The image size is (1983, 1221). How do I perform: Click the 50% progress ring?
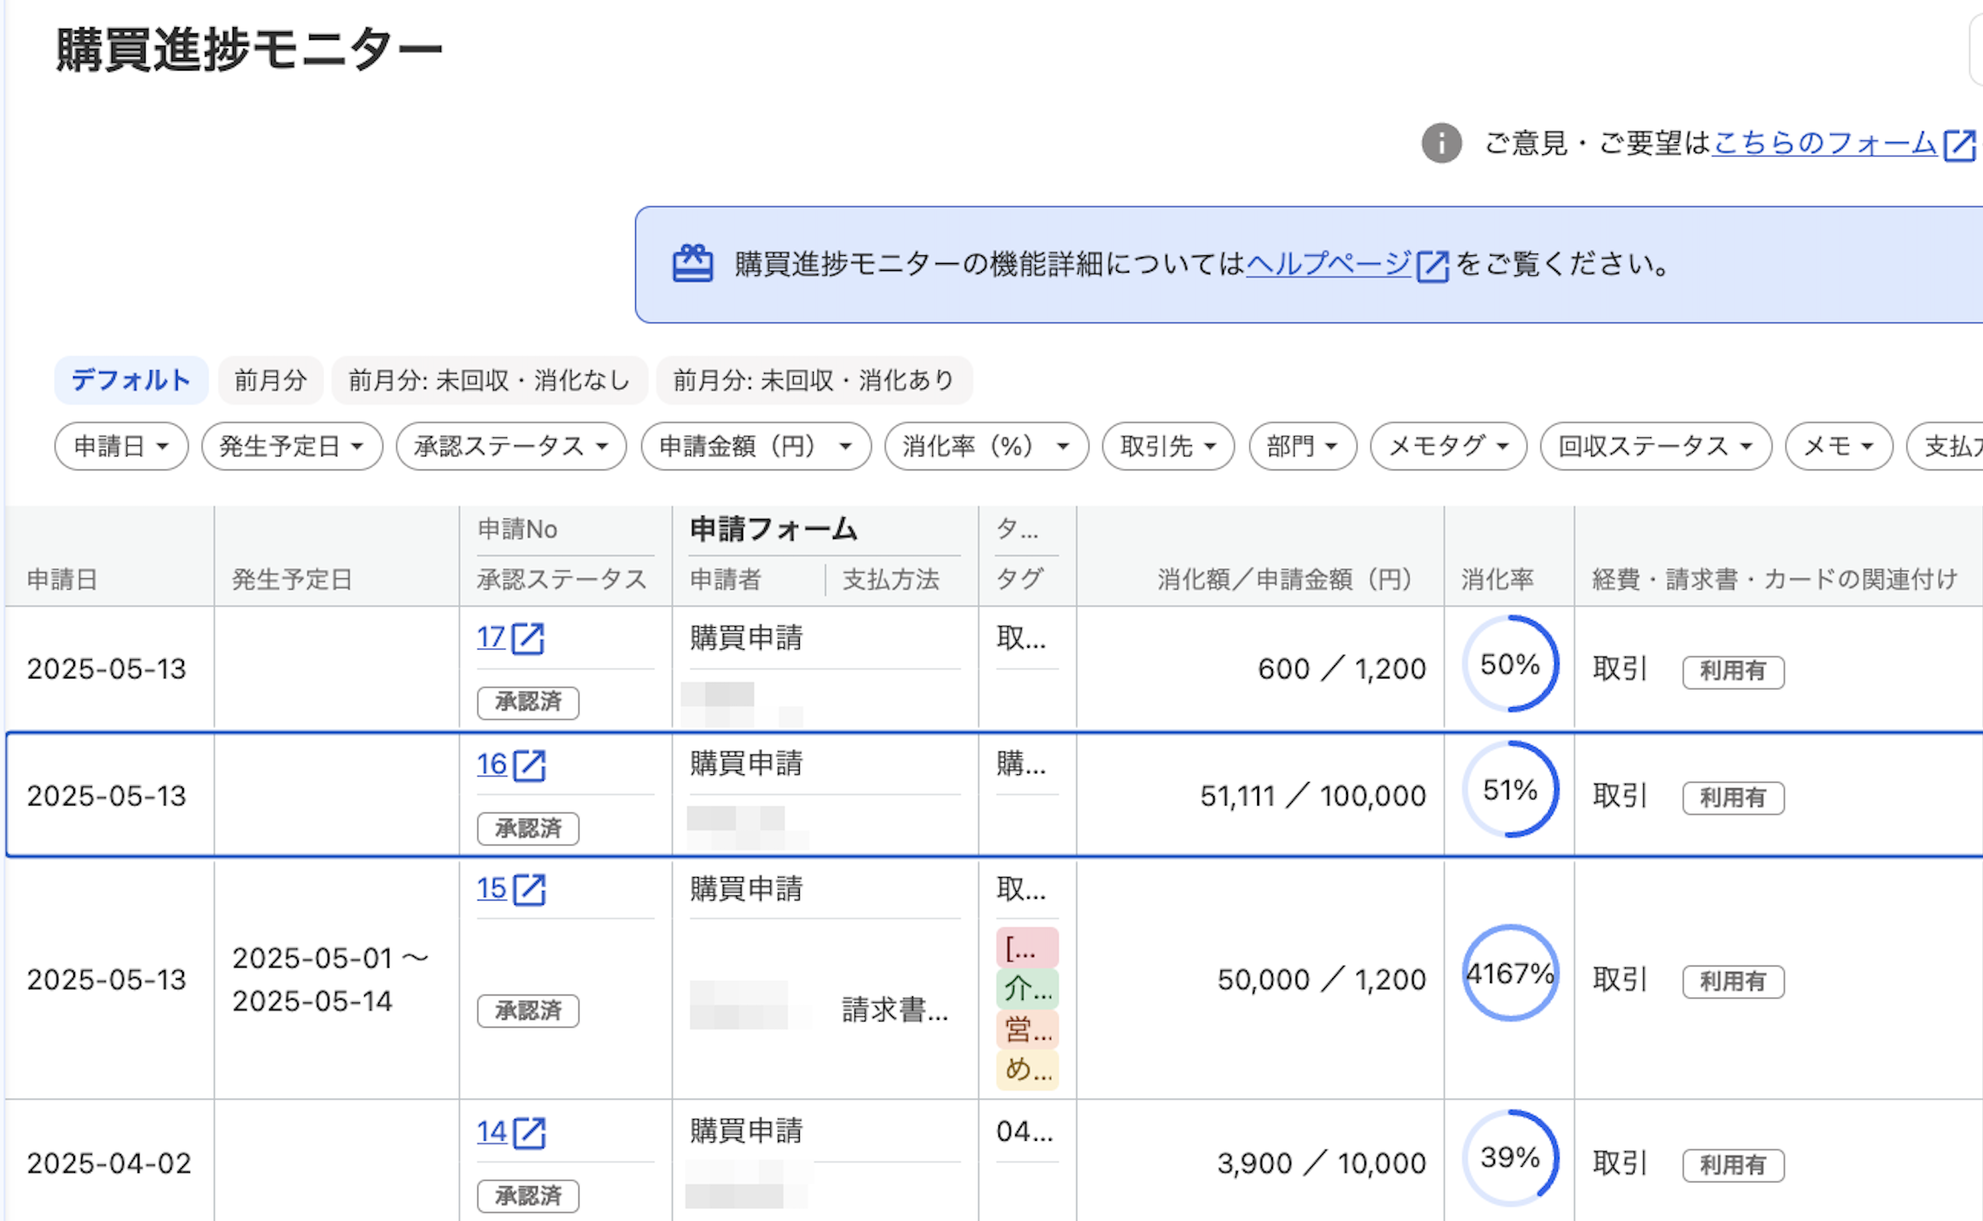click(1510, 664)
